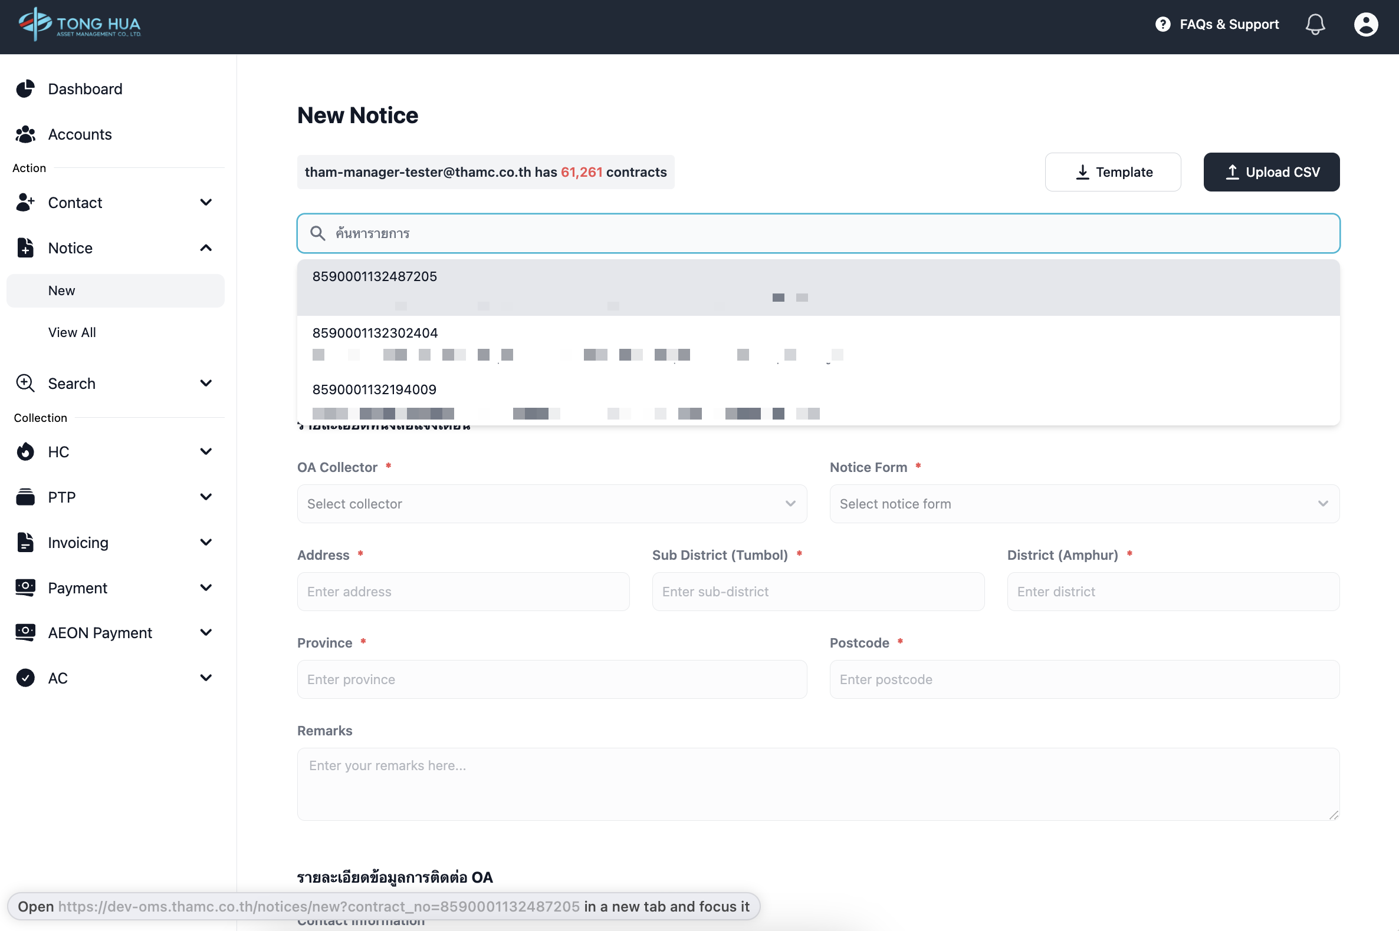Click the Upload CSV button
Viewport: 1399px width, 931px height.
[x=1271, y=172]
